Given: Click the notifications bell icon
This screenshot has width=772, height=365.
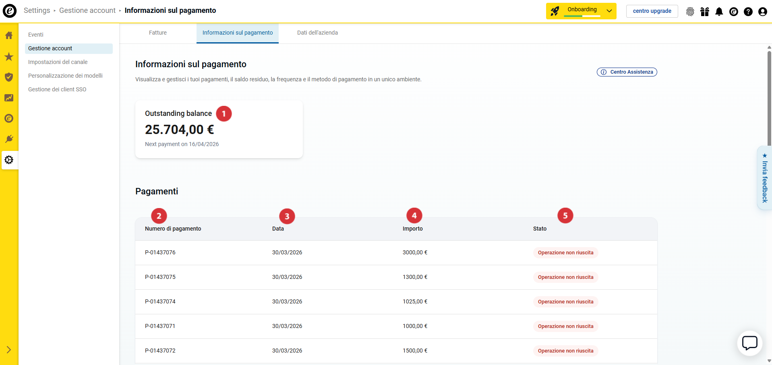Looking at the screenshot, I should [719, 12].
